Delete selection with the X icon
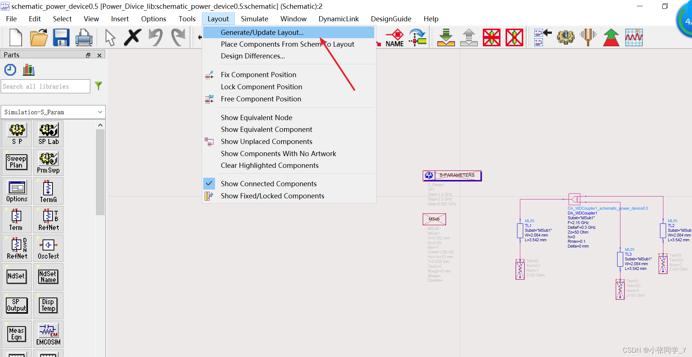 click(132, 37)
